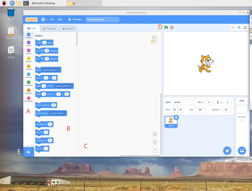Open the go to random position dropdown
The image size is (252, 191).
(51, 70)
